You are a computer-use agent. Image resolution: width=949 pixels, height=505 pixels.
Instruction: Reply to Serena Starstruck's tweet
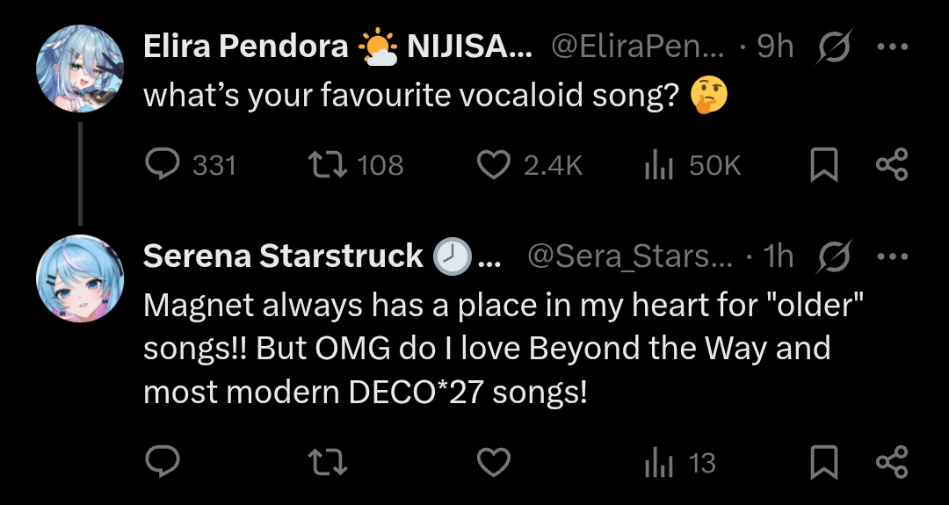pos(163,462)
